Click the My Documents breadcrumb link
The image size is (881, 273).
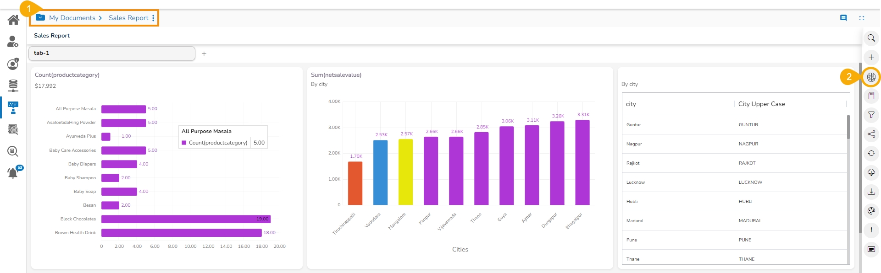(x=72, y=18)
